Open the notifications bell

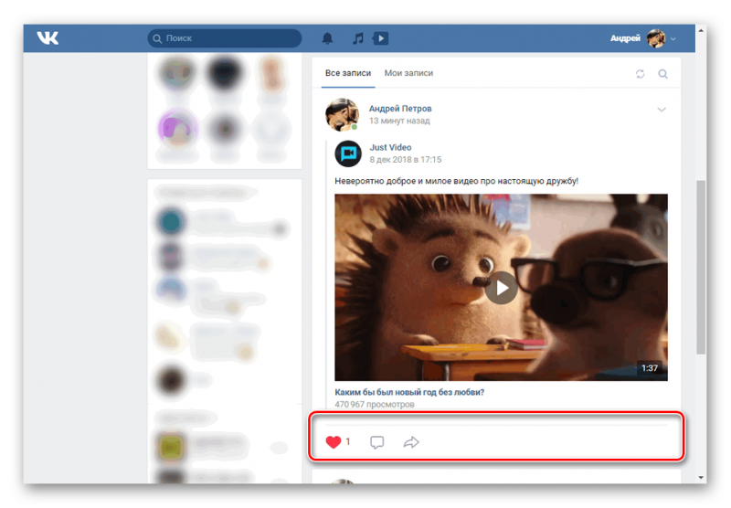click(x=328, y=38)
